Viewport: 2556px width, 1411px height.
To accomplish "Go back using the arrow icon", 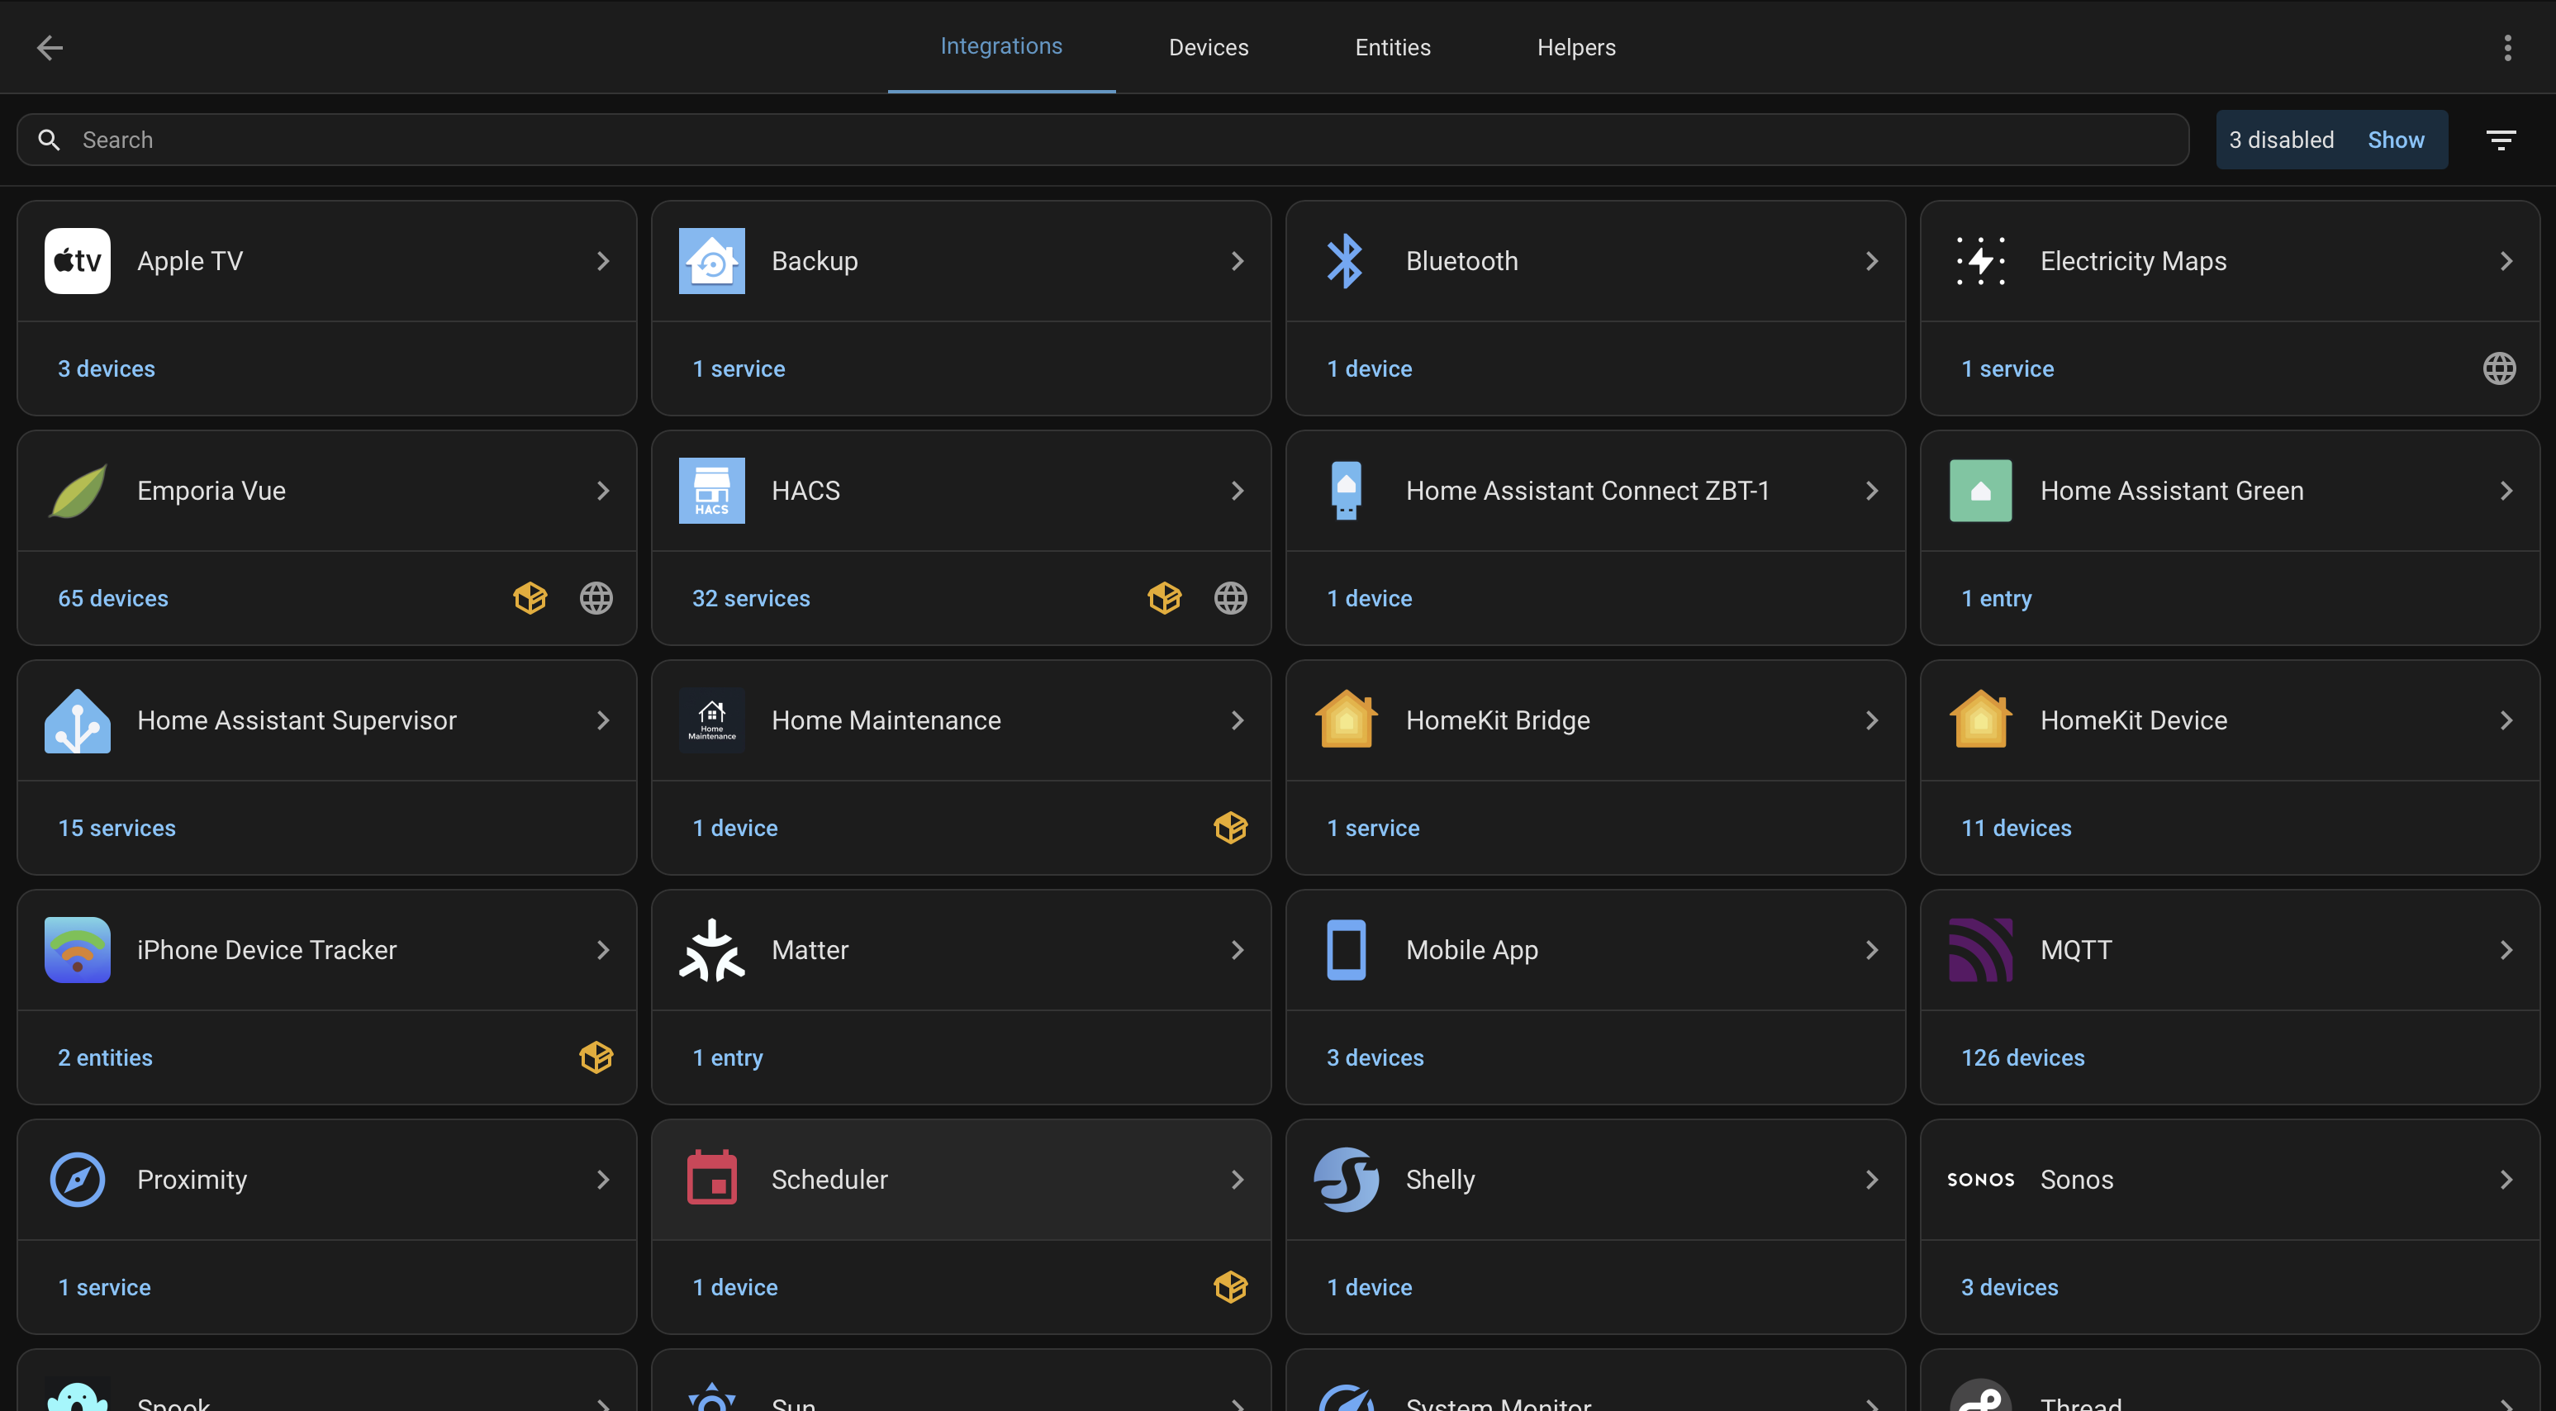I will coord(50,48).
